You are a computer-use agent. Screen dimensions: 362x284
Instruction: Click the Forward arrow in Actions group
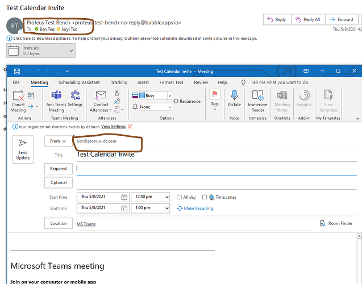pyautogui.click(x=31, y=106)
